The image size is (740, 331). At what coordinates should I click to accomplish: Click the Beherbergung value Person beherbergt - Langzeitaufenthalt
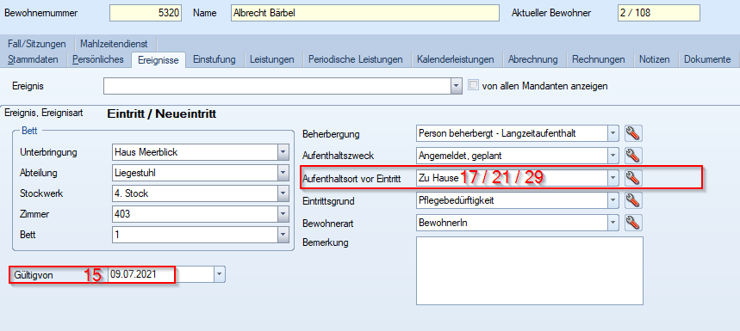(497, 134)
